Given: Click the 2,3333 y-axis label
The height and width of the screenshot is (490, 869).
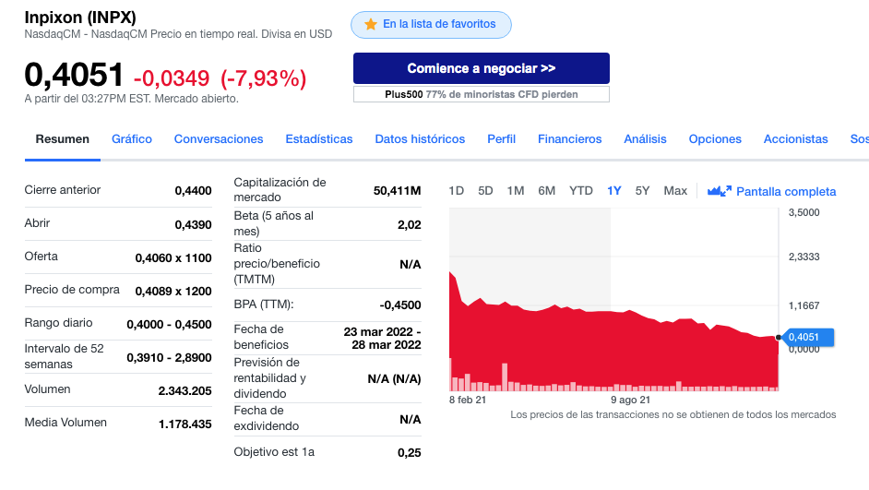Looking at the screenshot, I should point(804,257).
